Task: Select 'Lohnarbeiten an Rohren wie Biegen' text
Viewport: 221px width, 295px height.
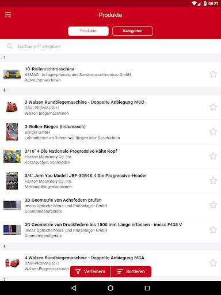Action: pyautogui.click(x=73, y=138)
